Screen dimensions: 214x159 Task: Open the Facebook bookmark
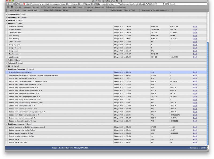tap(27, 7)
